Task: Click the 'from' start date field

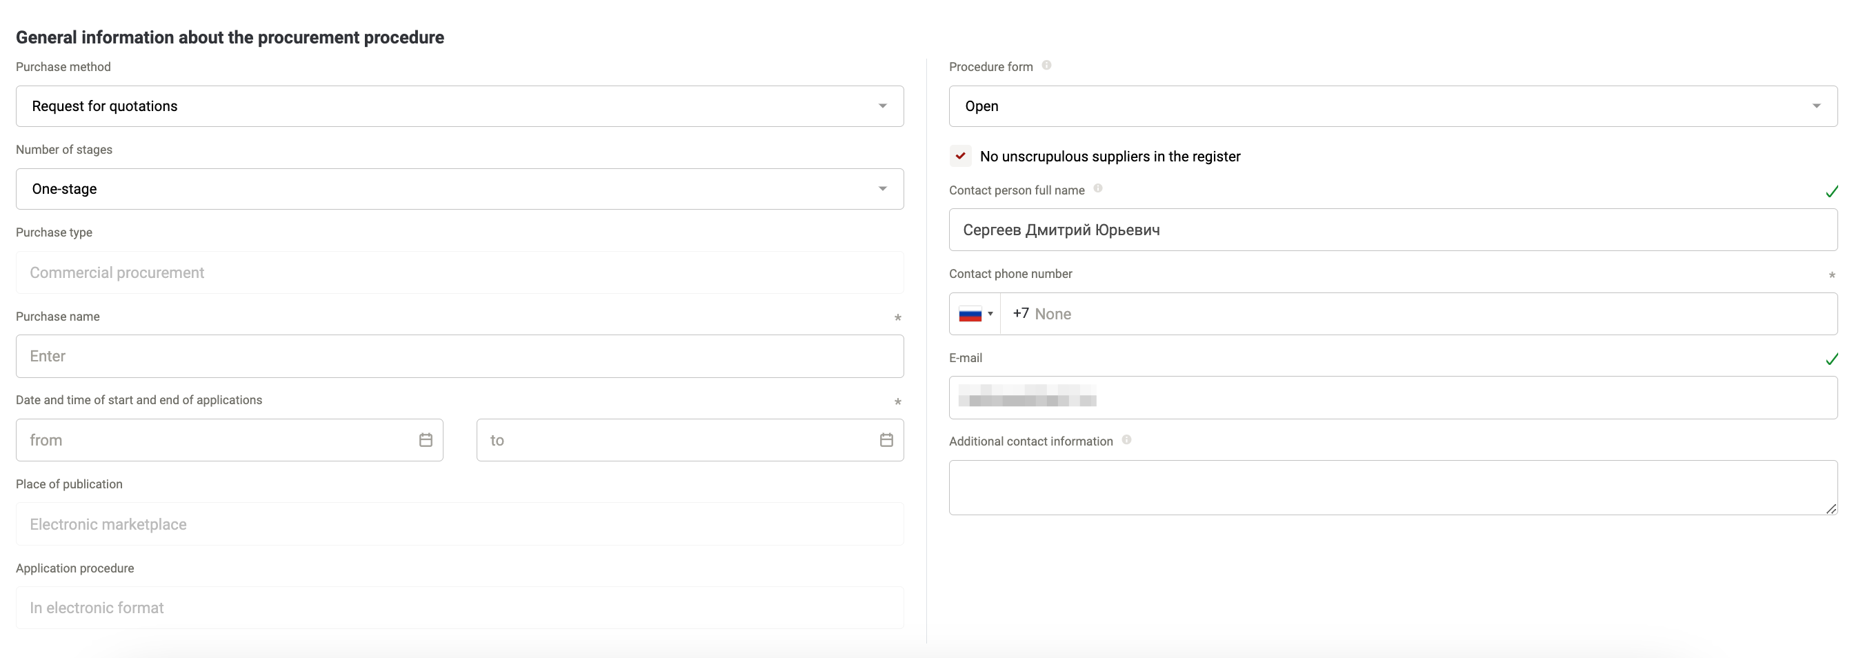Action: (230, 440)
